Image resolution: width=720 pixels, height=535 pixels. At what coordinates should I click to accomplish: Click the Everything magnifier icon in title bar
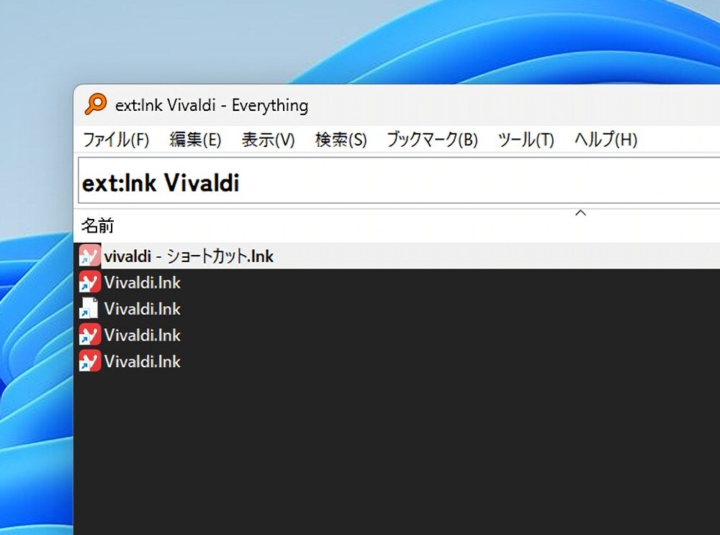coord(95,105)
